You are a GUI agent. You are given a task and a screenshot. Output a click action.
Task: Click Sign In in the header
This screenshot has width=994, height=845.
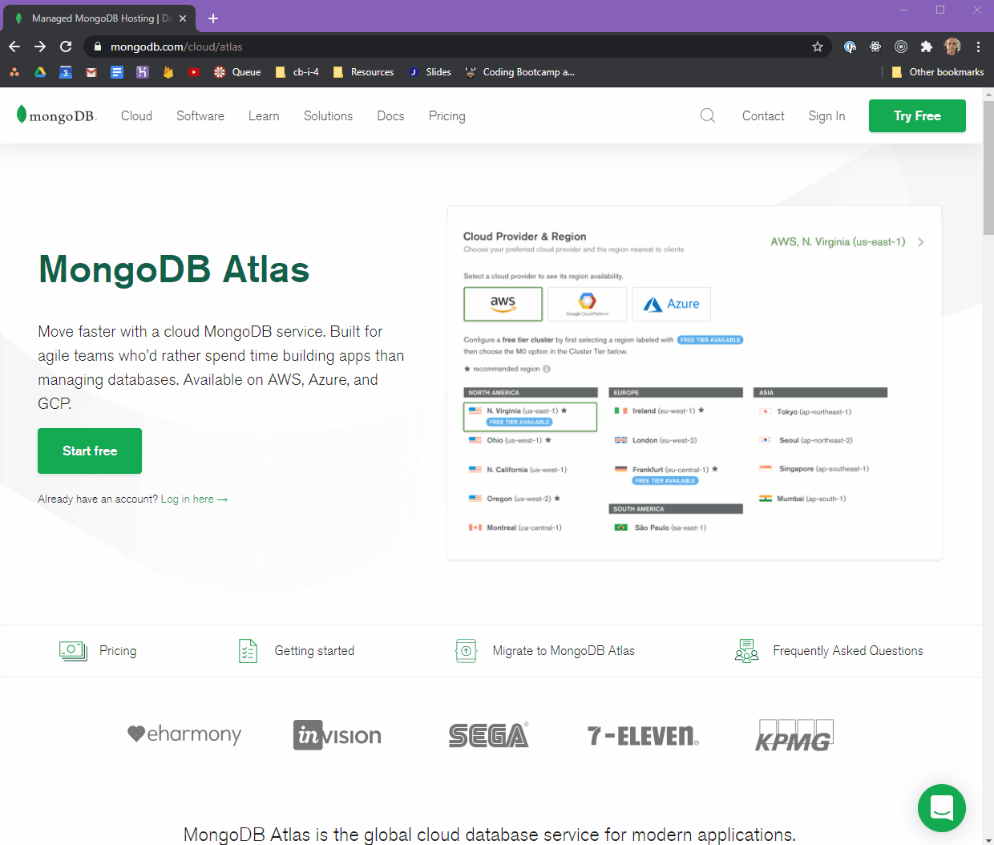click(x=826, y=115)
